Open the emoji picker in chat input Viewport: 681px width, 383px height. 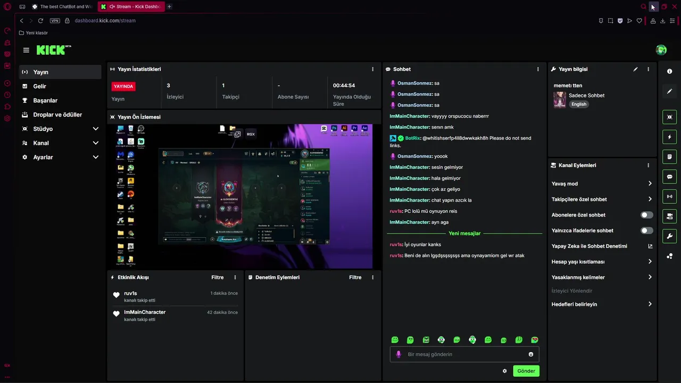tap(531, 354)
